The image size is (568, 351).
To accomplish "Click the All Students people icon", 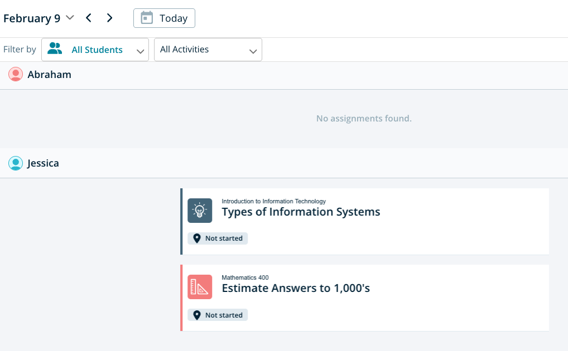I will coord(55,49).
